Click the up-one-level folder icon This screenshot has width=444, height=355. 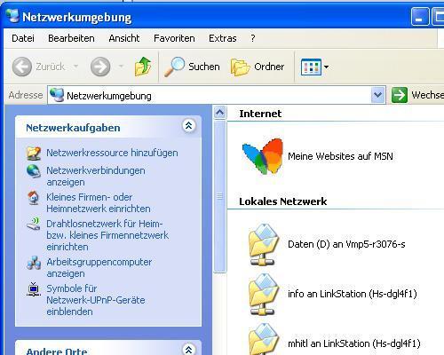click(143, 67)
